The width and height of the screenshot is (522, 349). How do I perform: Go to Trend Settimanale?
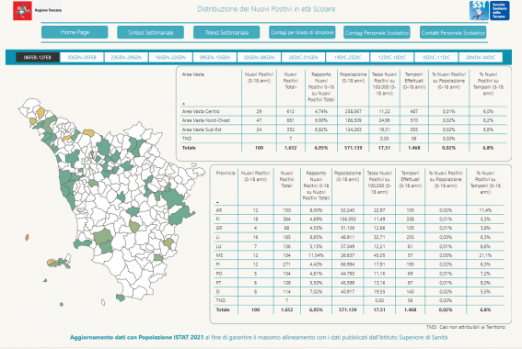[x=226, y=32]
